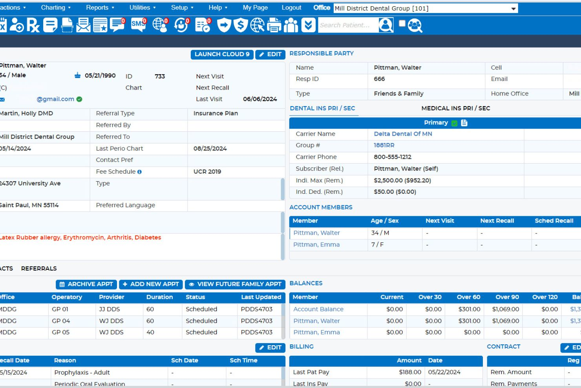Image resolution: width=581 pixels, height=388 pixels.
Task: Open the Help menu
Action: coord(218,7)
